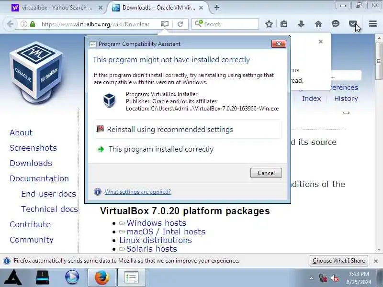Click the virtualbox.org URL address field
Image resolution: width=383 pixels, height=287 pixels.
95,24
